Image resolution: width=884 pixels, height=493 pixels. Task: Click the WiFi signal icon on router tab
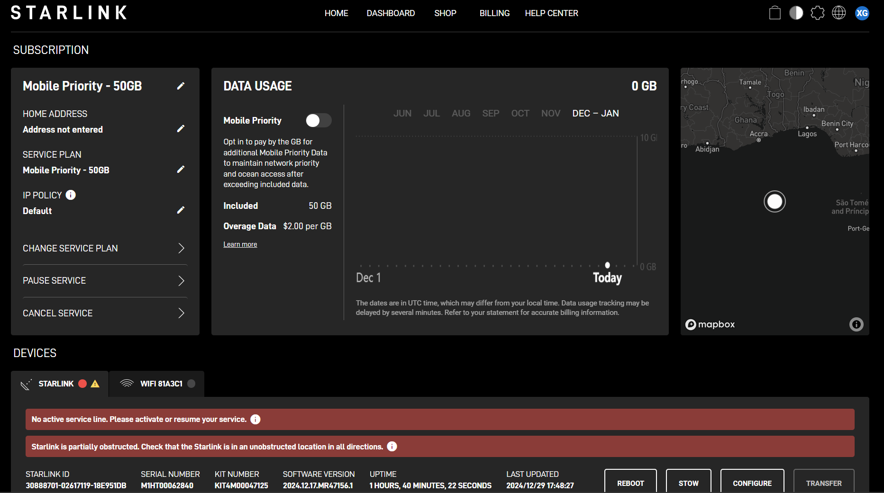pyautogui.click(x=127, y=384)
